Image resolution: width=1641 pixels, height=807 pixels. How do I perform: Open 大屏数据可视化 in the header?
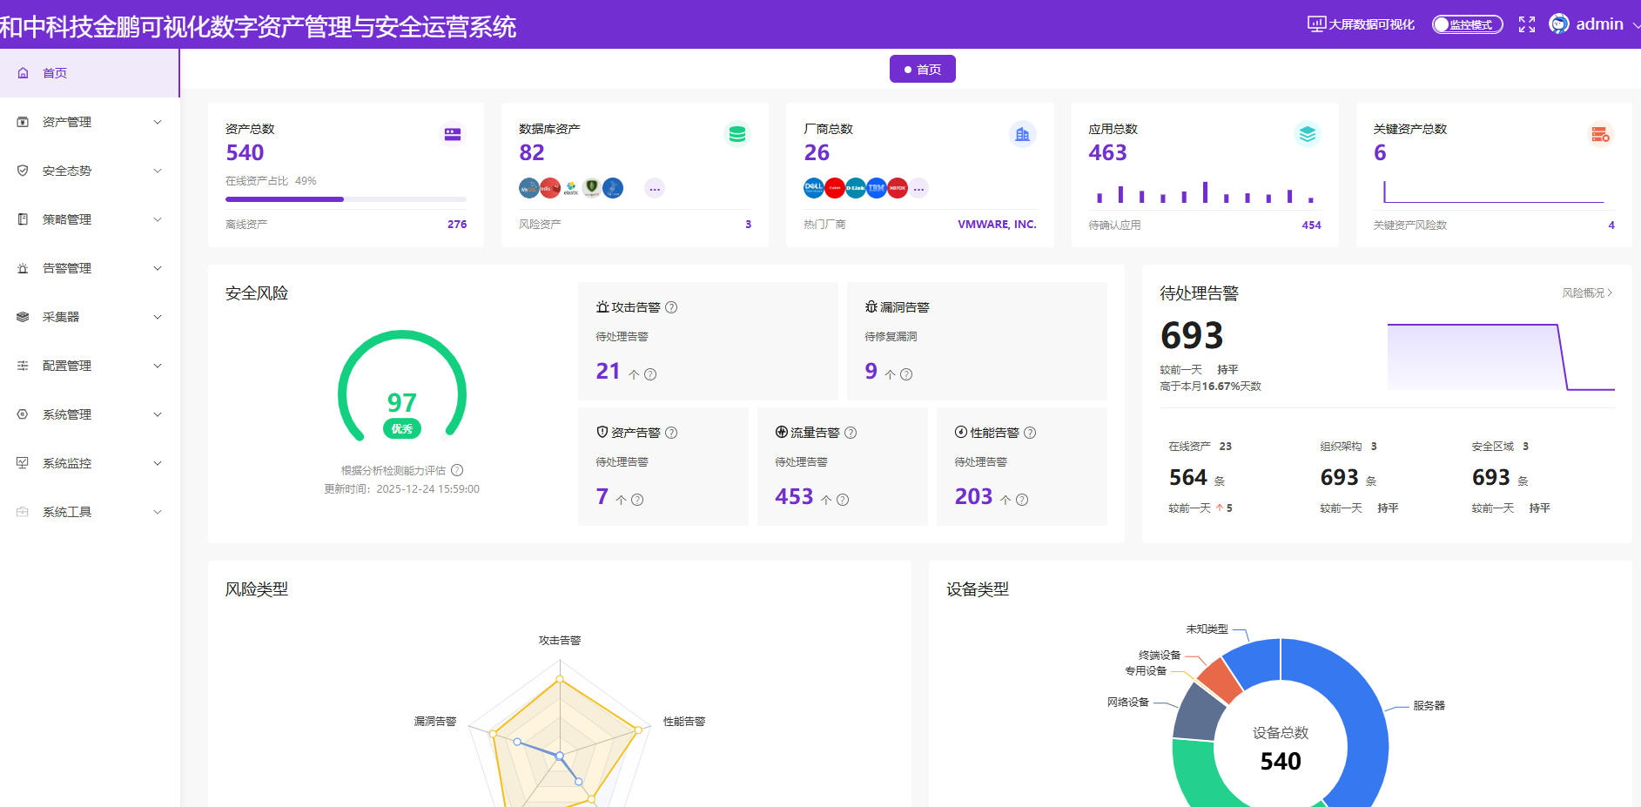[1361, 24]
